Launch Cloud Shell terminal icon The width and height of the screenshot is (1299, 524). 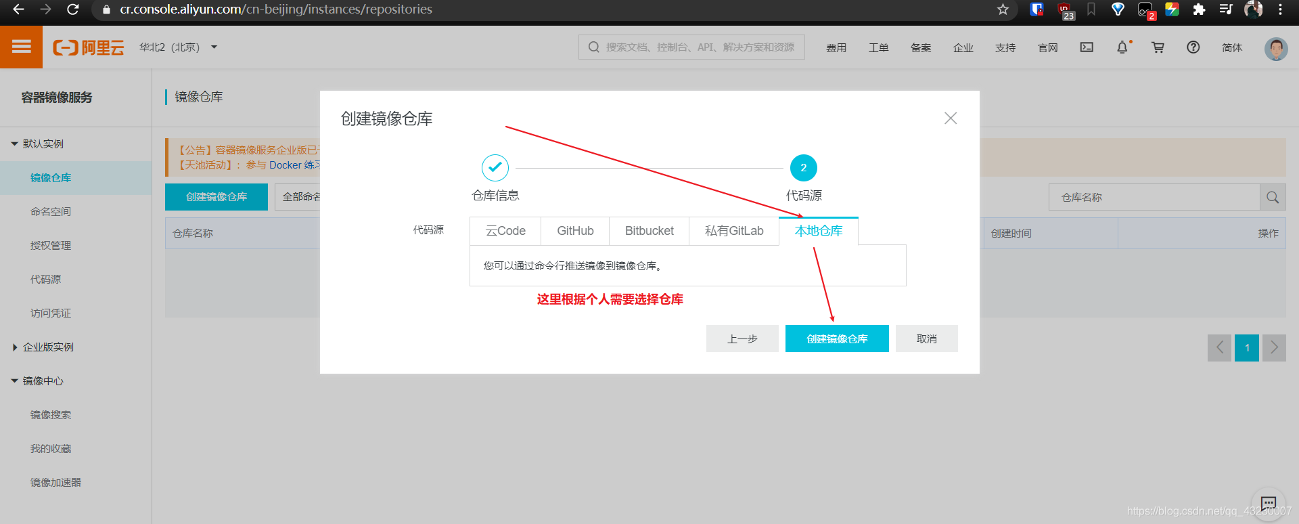click(1087, 47)
